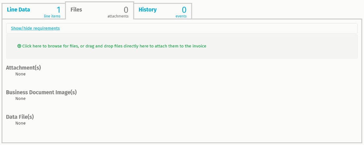364x145 pixels.
Task: Click the 'events' caption under History
Action: [181, 16]
